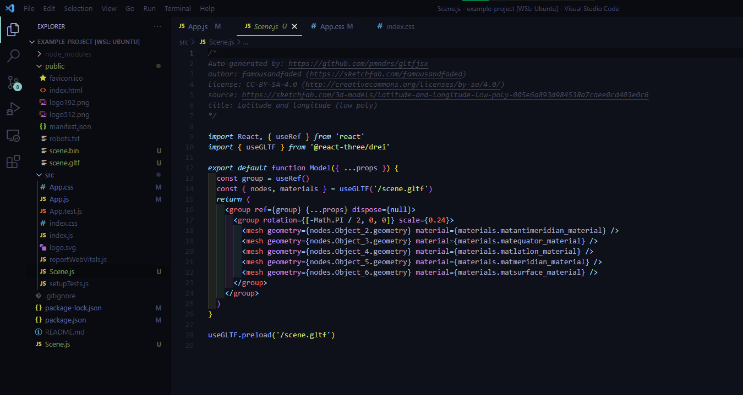
Task: Open Explorer's more actions ellipsis menu
Action: (x=157, y=26)
